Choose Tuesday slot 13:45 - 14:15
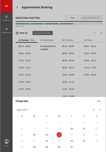Image resolution: width=106 pixels, height=152 pixels. coord(26,82)
